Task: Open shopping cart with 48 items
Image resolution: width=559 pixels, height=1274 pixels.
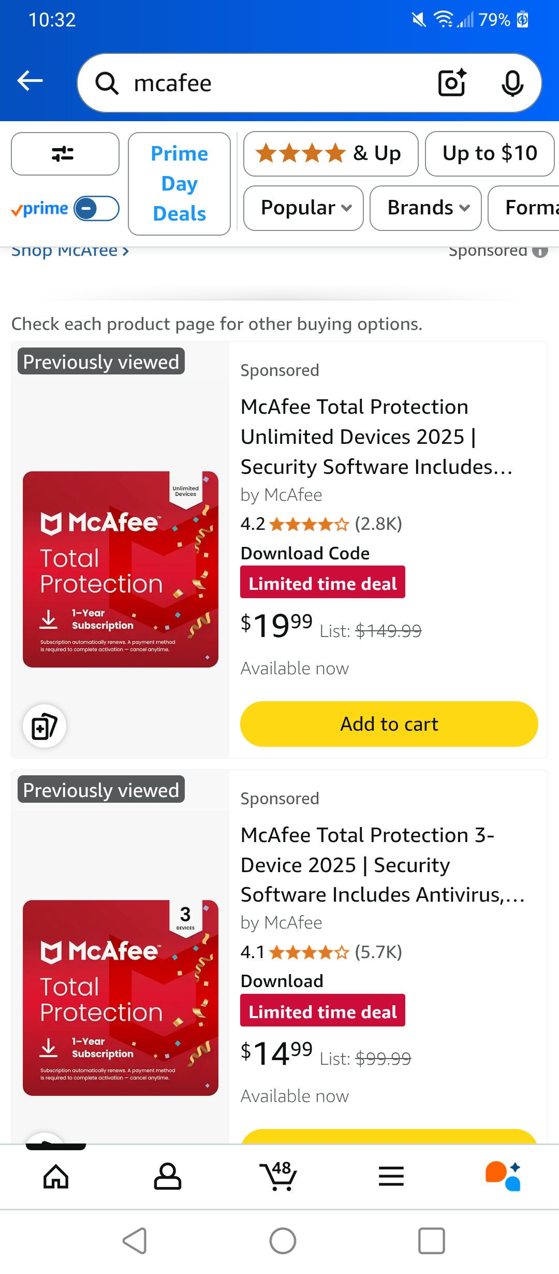Action: click(278, 1176)
